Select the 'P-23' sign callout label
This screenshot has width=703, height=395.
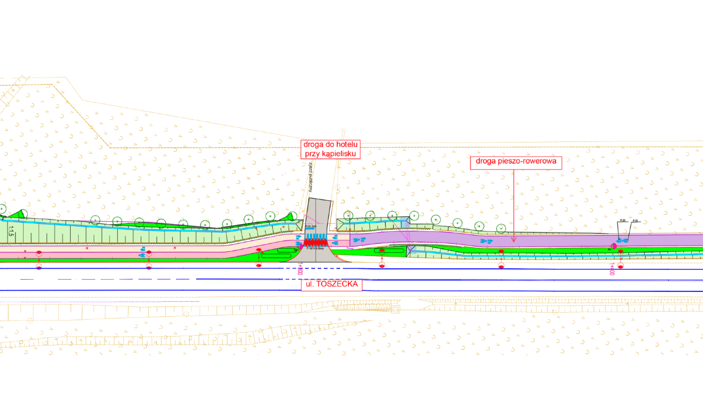point(636,221)
